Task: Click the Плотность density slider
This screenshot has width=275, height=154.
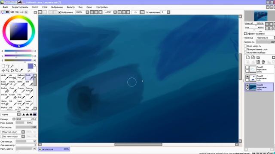Action: click(x=26, y=127)
